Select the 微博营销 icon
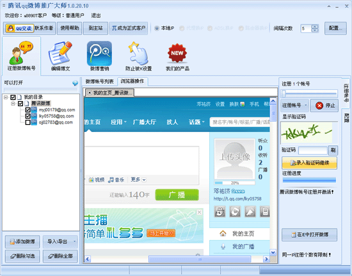The height and width of the screenshot is (276, 352). point(99,56)
